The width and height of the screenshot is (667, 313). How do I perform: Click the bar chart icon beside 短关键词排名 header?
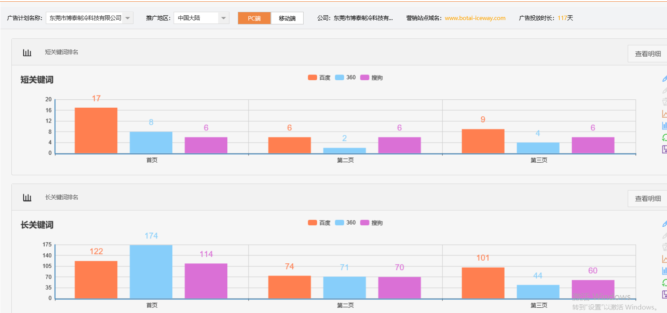(27, 51)
